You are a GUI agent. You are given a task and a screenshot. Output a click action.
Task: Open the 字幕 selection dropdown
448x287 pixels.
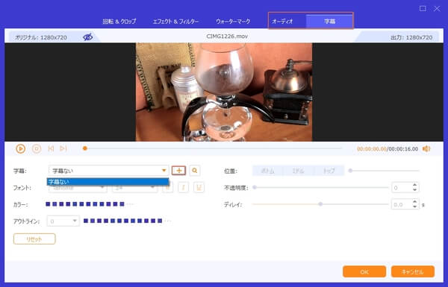point(109,171)
